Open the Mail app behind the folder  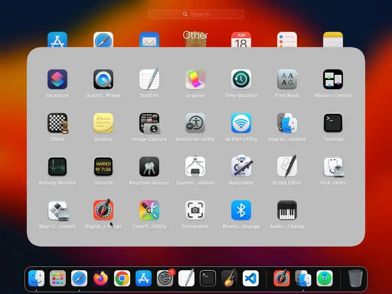(x=149, y=39)
